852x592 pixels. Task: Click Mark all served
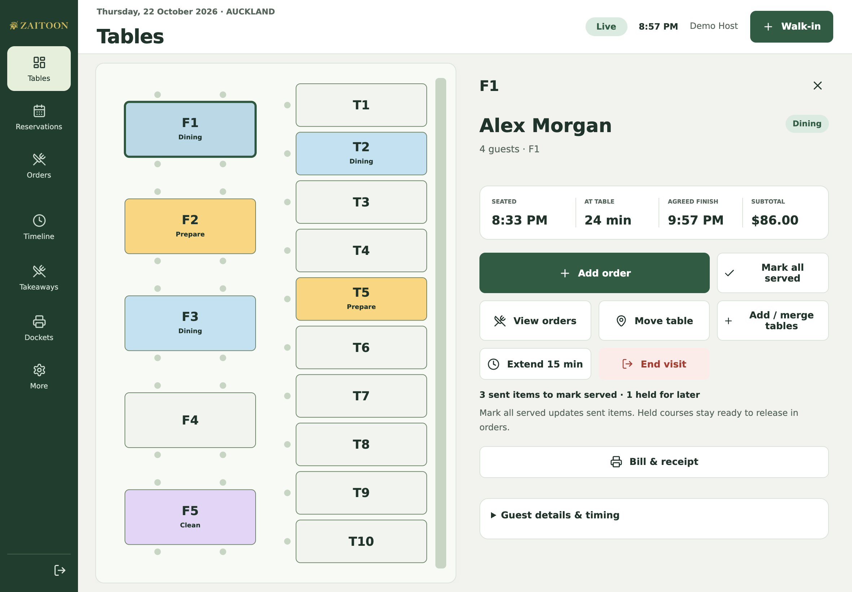(x=773, y=273)
